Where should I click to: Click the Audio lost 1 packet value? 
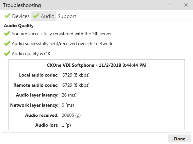[x=66, y=125]
